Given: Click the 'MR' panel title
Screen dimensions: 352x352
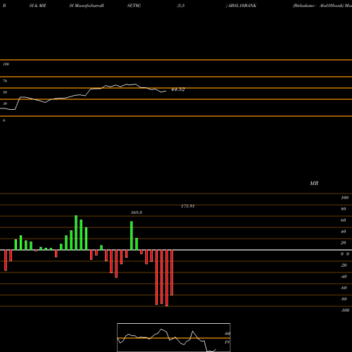Looking at the screenshot, I should point(314,183).
